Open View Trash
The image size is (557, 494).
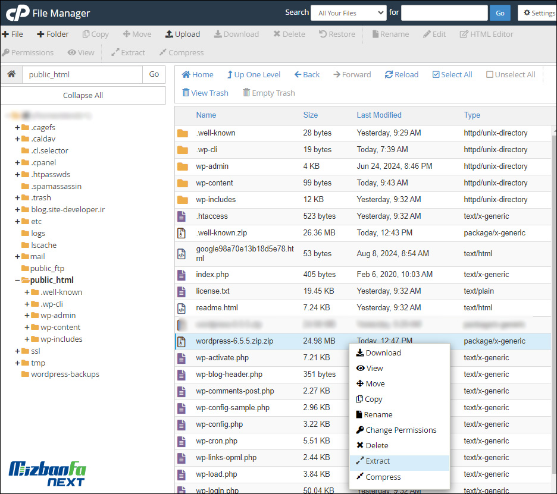coord(205,93)
